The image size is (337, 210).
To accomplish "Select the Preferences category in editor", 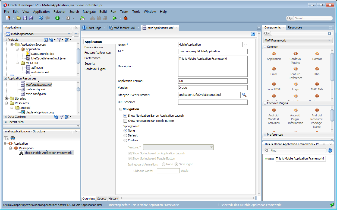I will (92, 58).
